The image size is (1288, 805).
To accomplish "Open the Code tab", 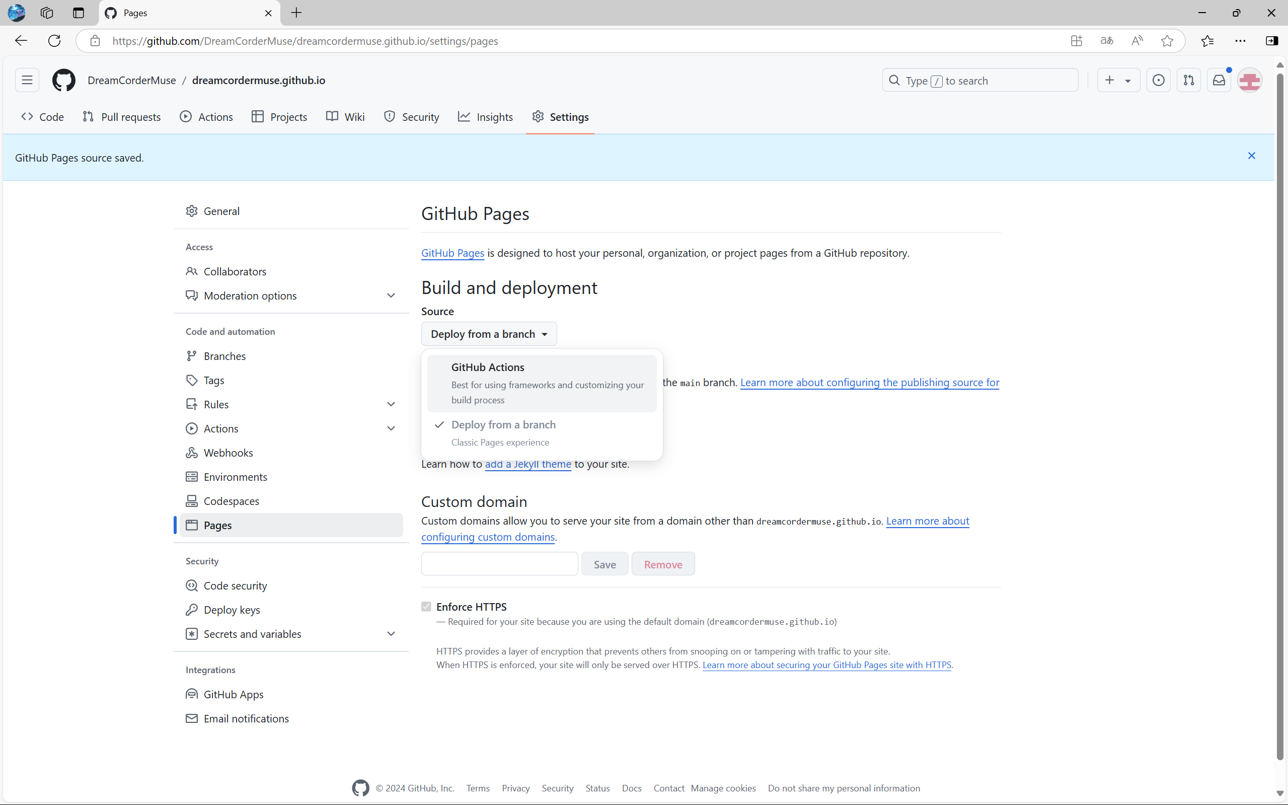I will (43, 117).
